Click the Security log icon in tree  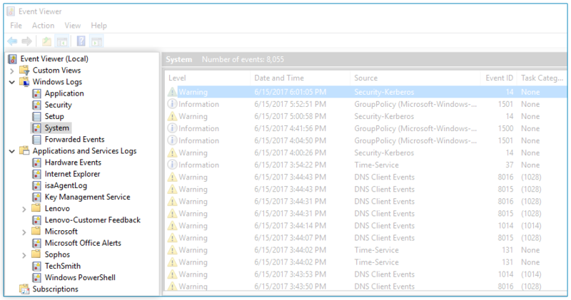[37, 105]
